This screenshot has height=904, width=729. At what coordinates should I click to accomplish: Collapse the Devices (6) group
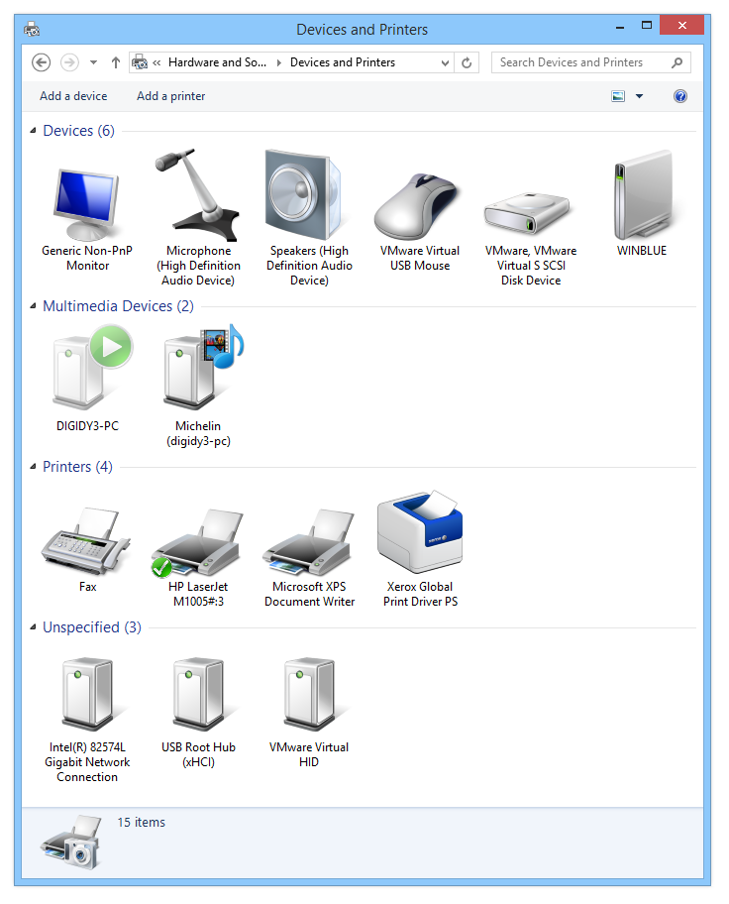click(x=33, y=131)
